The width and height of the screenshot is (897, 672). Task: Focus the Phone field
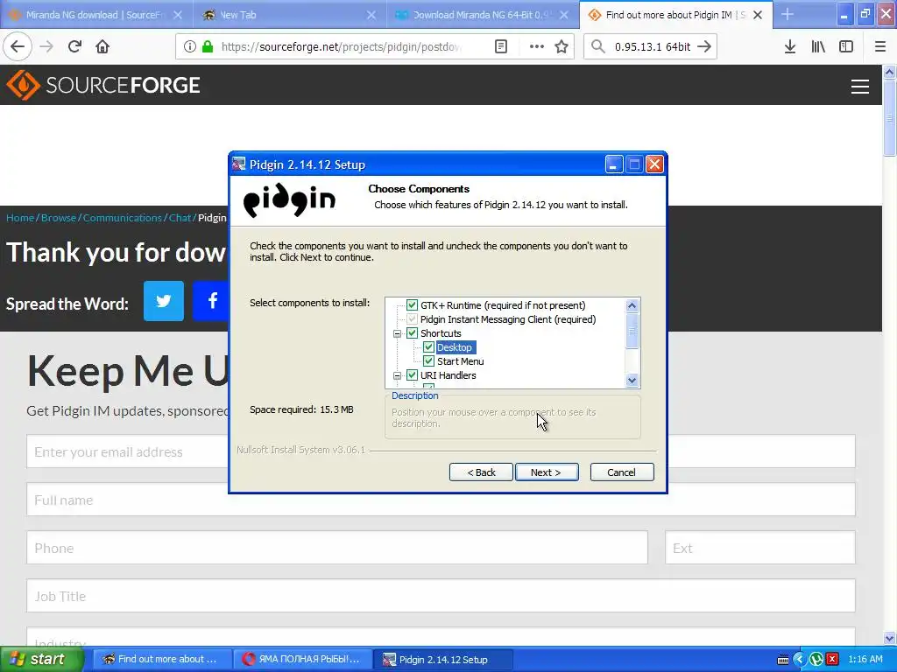(x=337, y=548)
